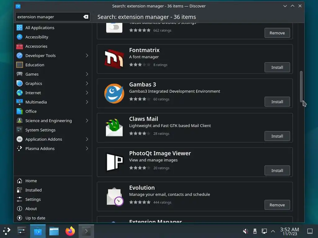Click the results list vertical scrollbar

coord(301,87)
